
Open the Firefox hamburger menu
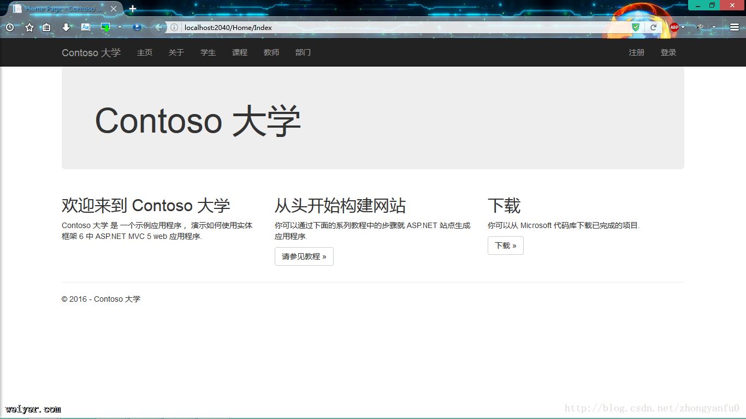coord(735,27)
